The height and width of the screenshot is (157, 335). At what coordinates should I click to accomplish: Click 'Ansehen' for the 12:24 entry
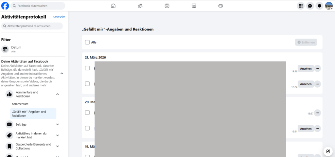click(306, 84)
